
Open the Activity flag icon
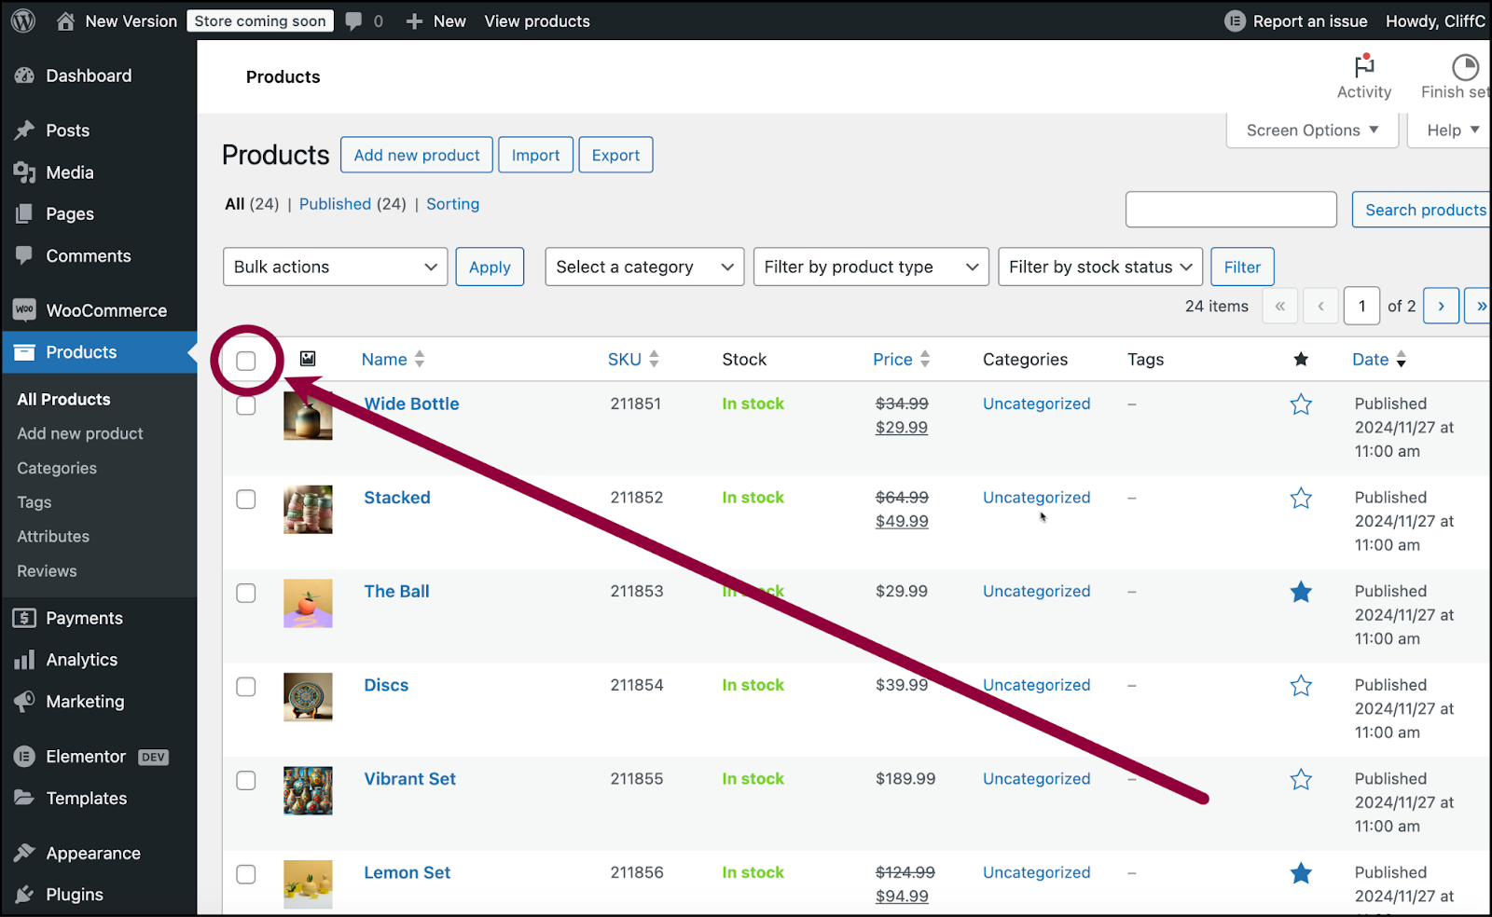(x=1364, y=66)
